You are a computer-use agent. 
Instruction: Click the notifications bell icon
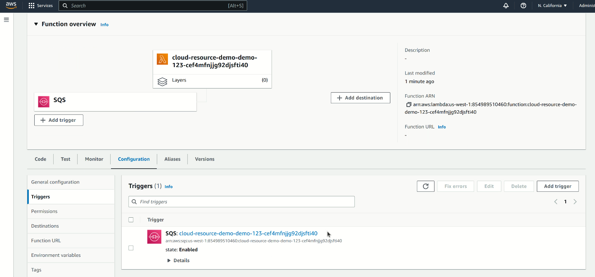pyautogui.click(x=506, y=6)
